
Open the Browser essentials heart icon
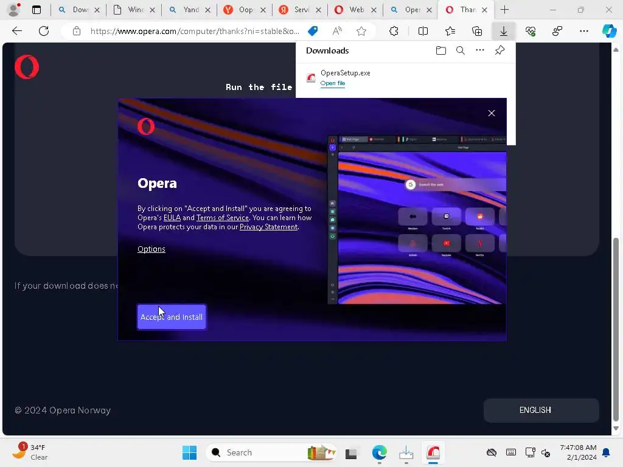531,31
